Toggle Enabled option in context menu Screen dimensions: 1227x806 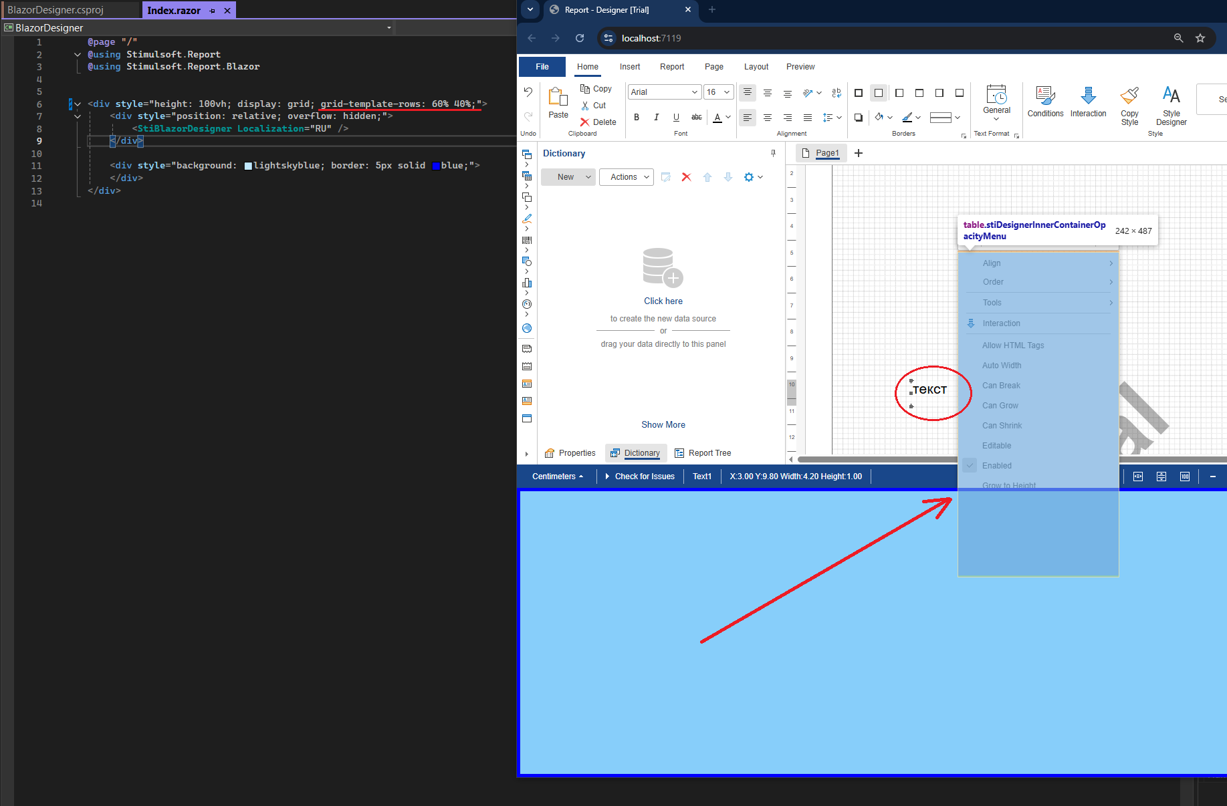(x=1038, y=466)
